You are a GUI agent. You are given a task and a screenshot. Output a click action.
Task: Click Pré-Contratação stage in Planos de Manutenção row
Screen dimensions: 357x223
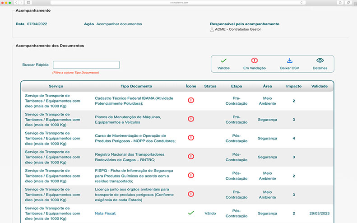pos(236,120)
